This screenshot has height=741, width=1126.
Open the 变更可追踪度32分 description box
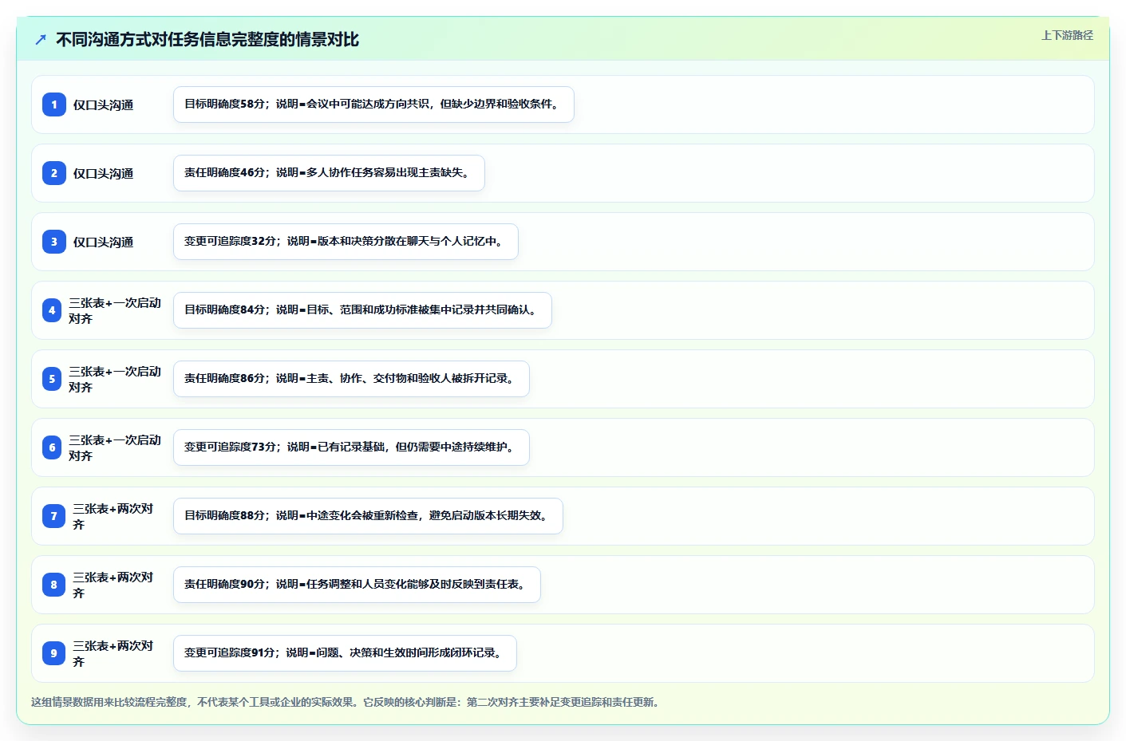tap(346, 242)
